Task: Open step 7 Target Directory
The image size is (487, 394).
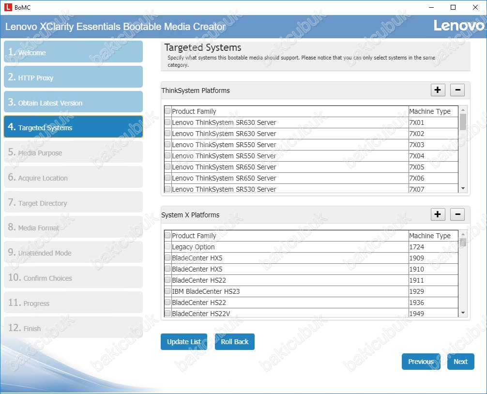Action: tap(73, 202)
